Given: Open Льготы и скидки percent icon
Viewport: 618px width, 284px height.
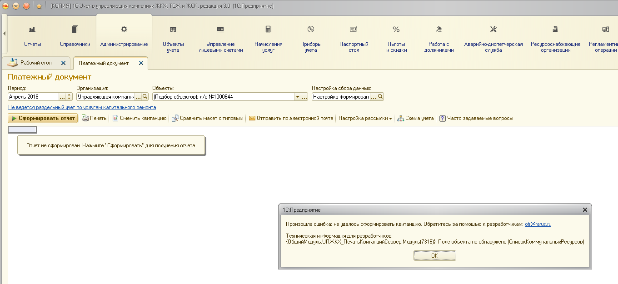Looking at the screenshot, I should click(396, 30).
